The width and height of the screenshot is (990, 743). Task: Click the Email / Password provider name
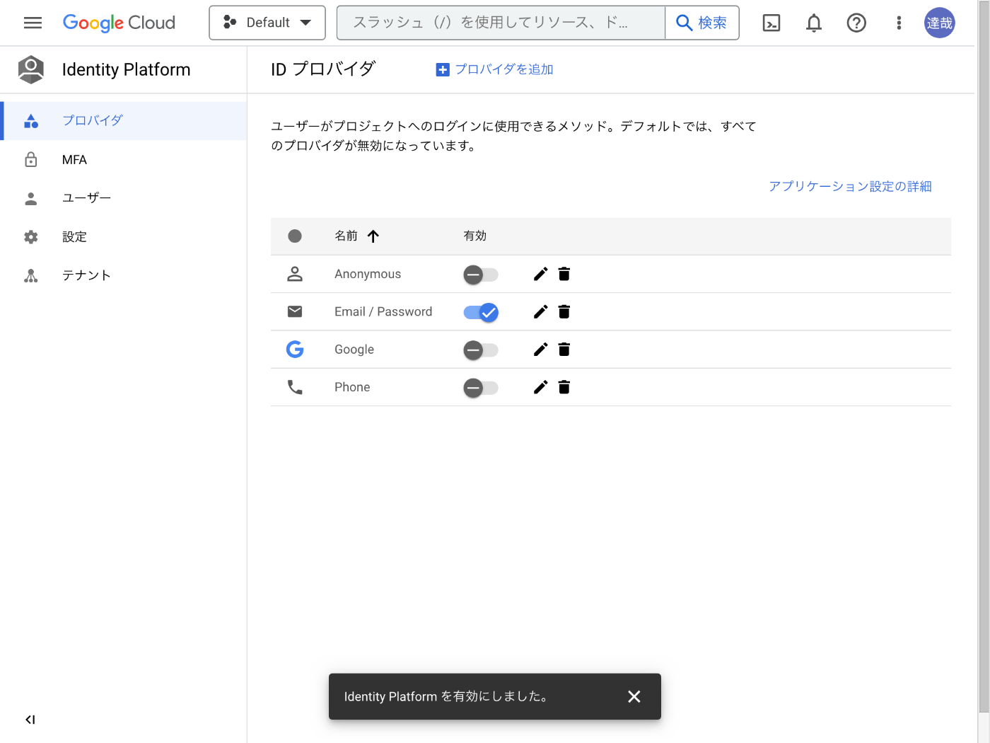point(383,311)
